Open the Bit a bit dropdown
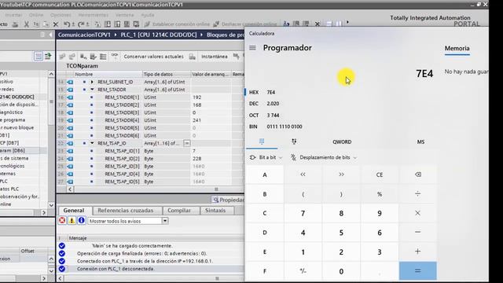 pyautogui.click(x=266, y=157)
